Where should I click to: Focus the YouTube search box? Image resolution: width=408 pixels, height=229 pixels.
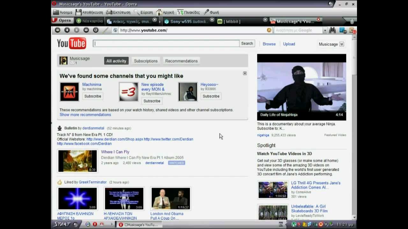[166, 44]
